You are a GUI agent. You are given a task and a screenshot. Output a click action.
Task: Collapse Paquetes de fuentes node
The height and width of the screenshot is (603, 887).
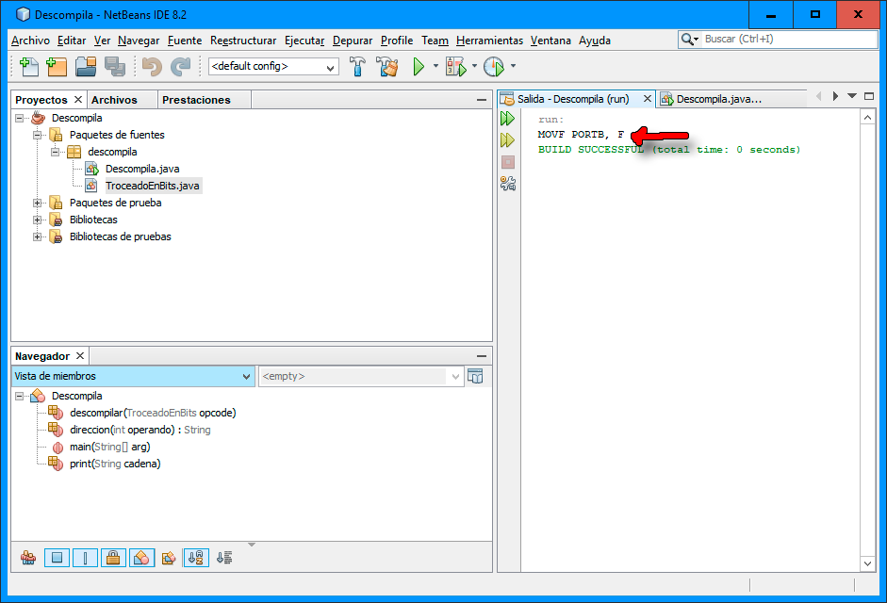[x=38, y=135]
